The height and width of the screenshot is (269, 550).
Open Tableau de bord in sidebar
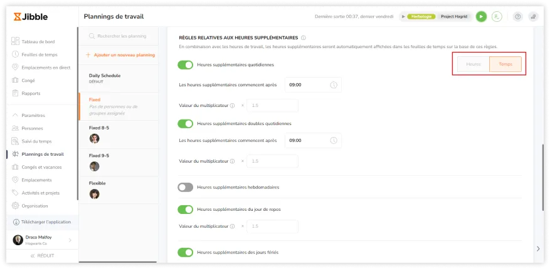38,42
